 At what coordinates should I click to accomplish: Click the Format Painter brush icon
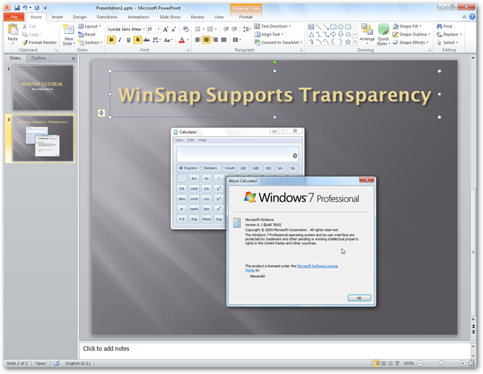point(25,43)
